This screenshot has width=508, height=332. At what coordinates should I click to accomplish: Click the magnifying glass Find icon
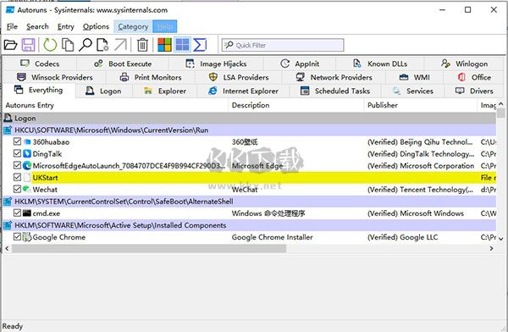[86, 45]
